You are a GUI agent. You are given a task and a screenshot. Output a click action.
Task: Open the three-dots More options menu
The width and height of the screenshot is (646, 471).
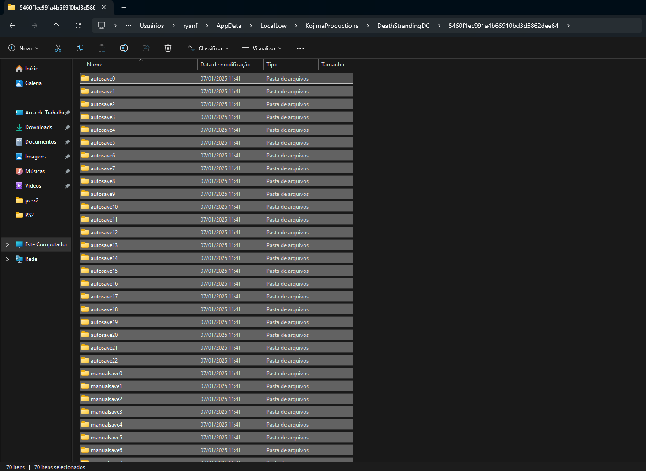click(x=300, y=48)
